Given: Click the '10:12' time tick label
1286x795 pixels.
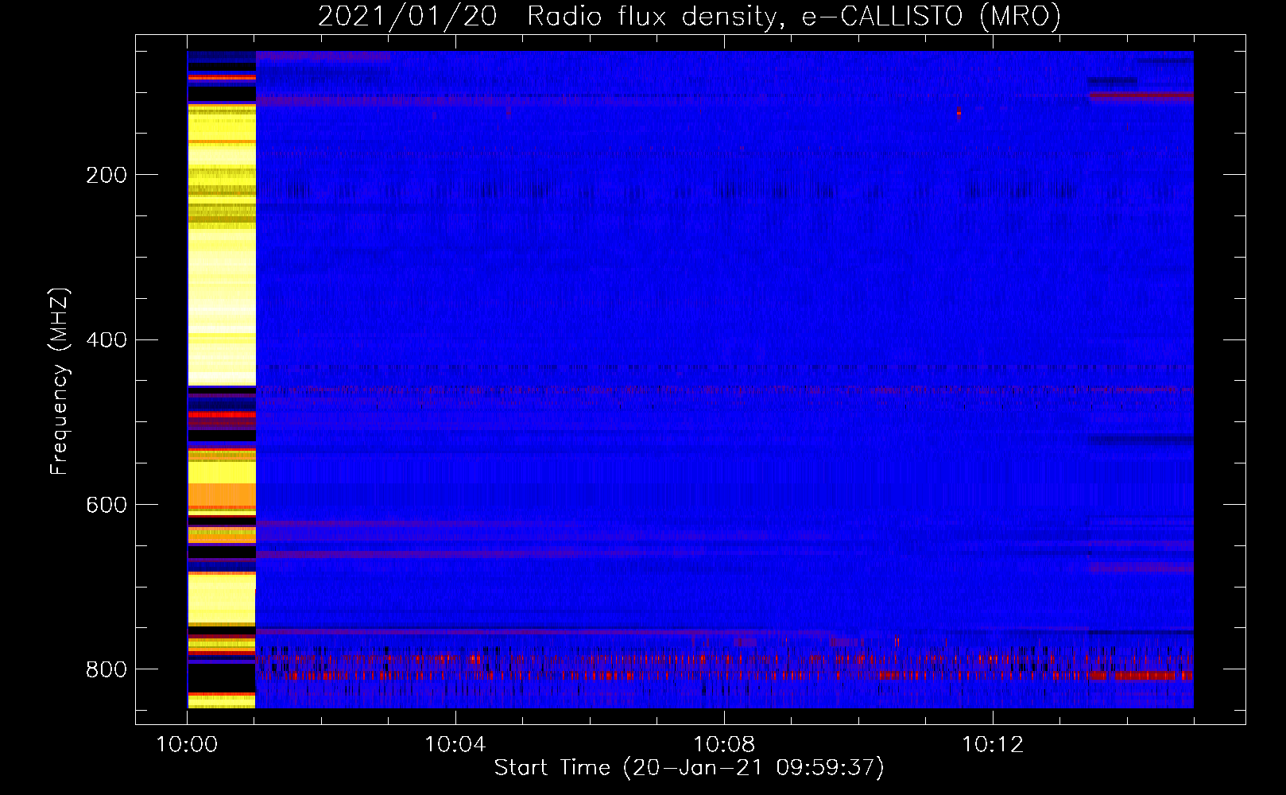Looking at the screenshot, I should point(992,744).
